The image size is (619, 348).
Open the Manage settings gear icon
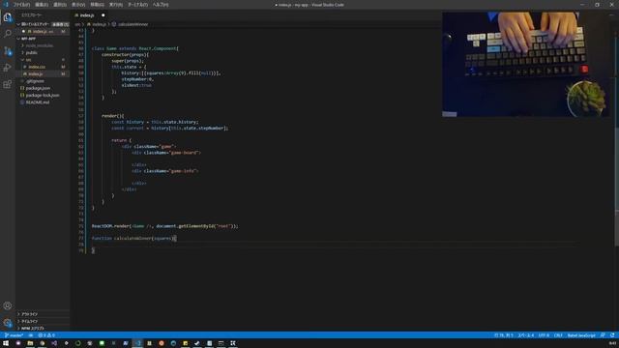click(x=8, y=323)
